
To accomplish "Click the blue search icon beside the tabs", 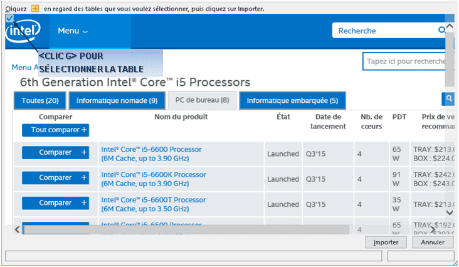I will pyautogui.click(x=448, y=99).
